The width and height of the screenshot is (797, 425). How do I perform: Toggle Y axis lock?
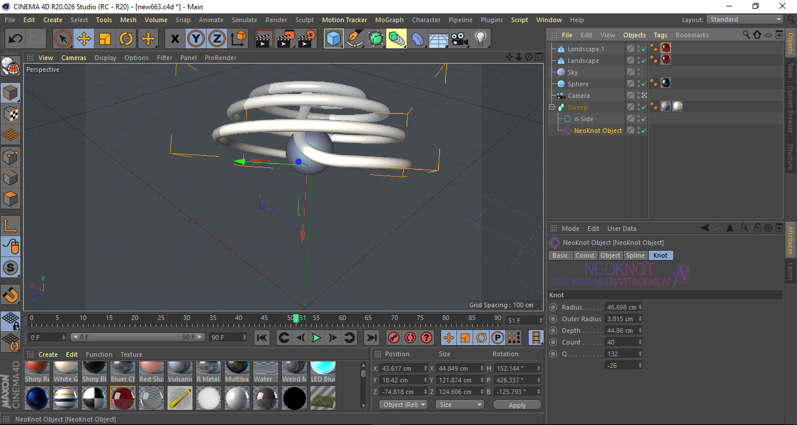(195, 39)
